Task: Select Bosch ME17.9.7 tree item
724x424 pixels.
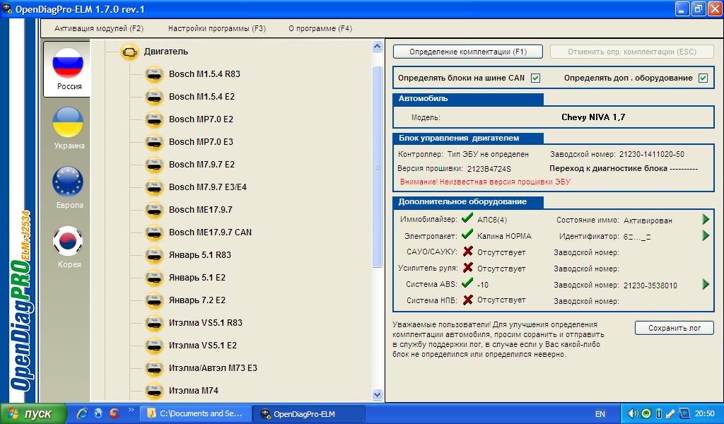Action: [x=200, y=210]
